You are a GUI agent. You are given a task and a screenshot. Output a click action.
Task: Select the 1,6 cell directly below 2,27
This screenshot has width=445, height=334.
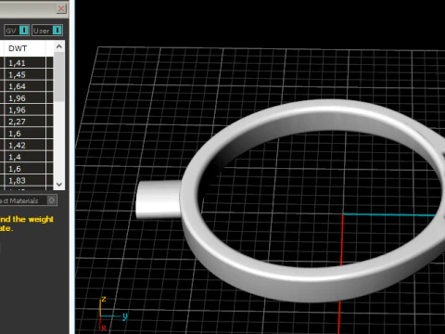coord(25,134)
